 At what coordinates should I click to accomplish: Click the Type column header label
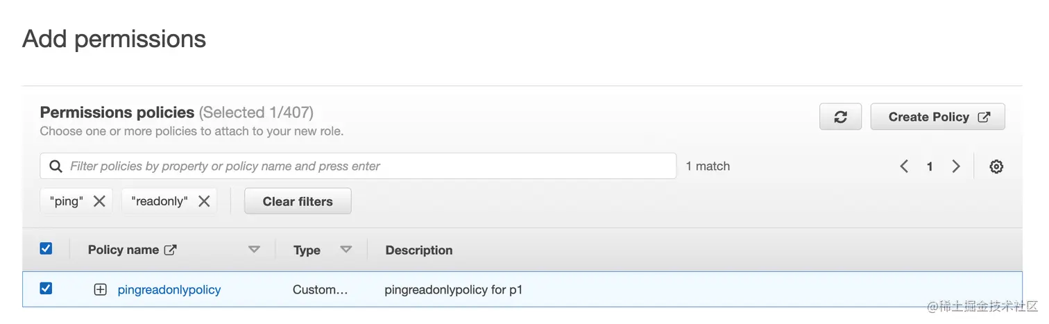307,250
